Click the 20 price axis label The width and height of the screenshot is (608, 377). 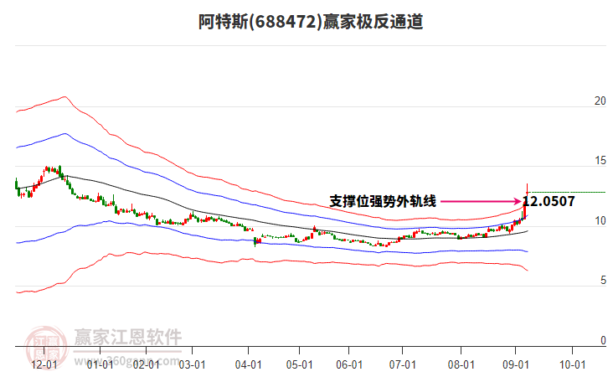pyautogui.click(x=600, y=101)
